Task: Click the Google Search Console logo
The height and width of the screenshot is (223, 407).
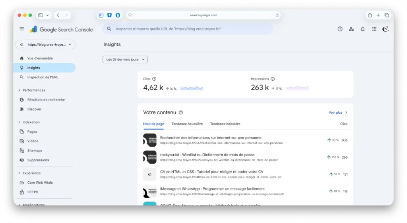Action: tap(61, 29)
